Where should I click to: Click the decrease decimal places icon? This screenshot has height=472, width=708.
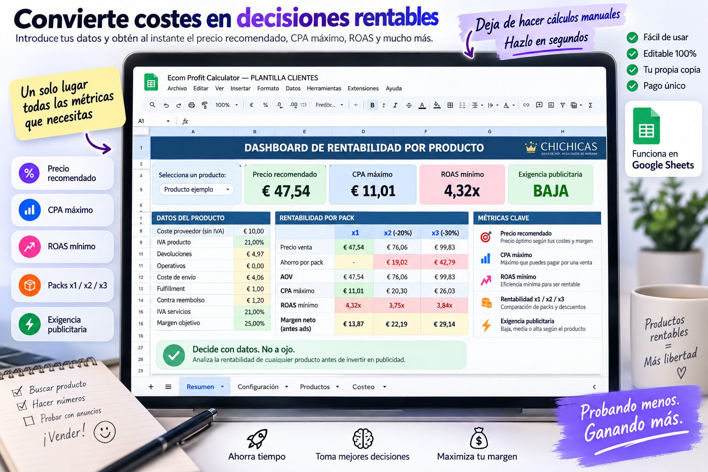point(279,105)
